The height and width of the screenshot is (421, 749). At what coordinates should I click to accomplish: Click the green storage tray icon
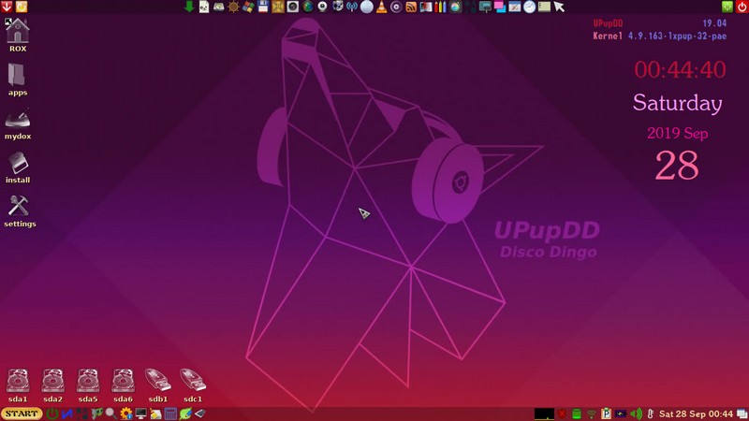tap(577, 414)
